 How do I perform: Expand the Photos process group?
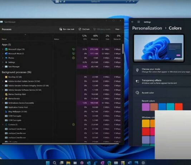coord(3,58)
